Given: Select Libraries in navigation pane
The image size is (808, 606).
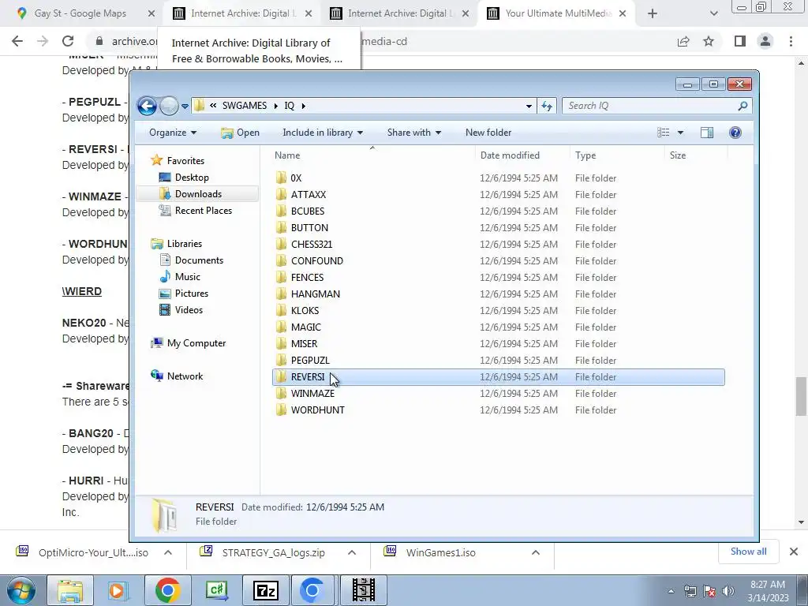Looking at the screenshot, I should click(x=184, y=244).
